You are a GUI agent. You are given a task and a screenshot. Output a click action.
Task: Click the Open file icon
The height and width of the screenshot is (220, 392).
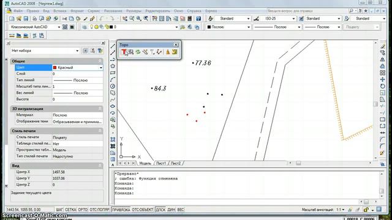click(19, 19)
